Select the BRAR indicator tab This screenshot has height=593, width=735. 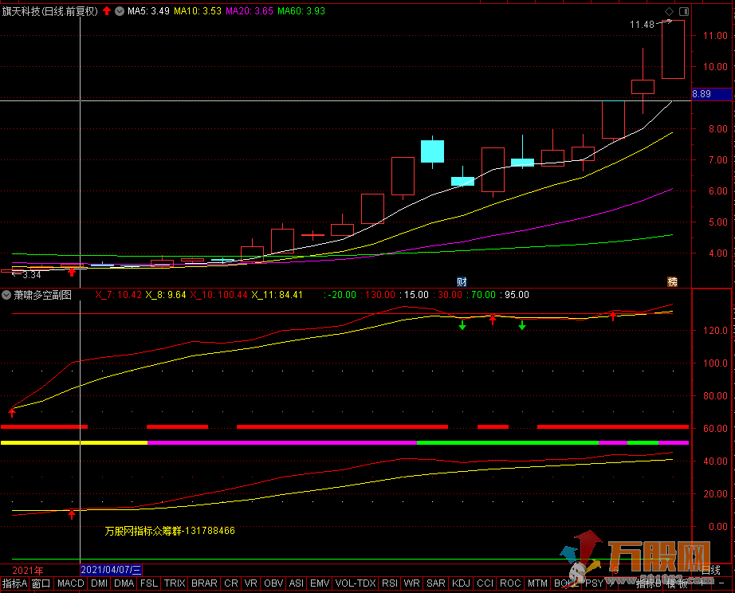[x=204, y=583]
